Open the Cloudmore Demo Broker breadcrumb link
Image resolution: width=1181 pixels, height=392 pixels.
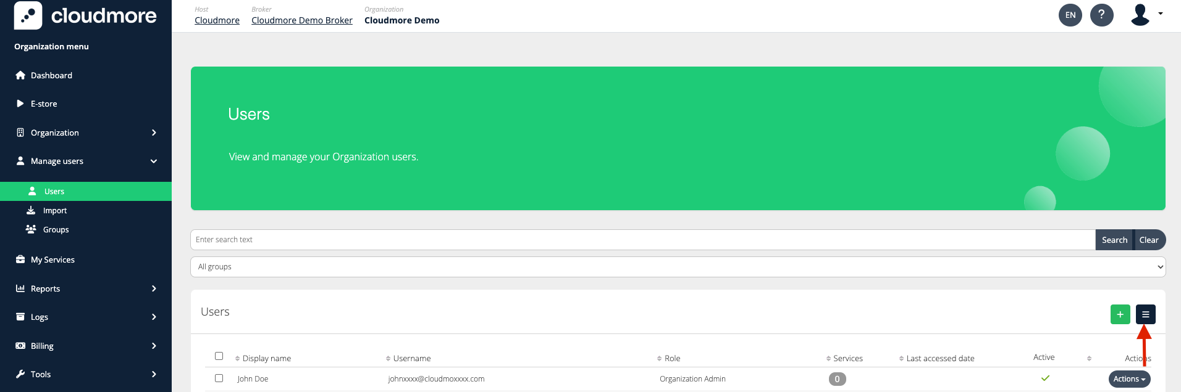[x=301, y=20]
